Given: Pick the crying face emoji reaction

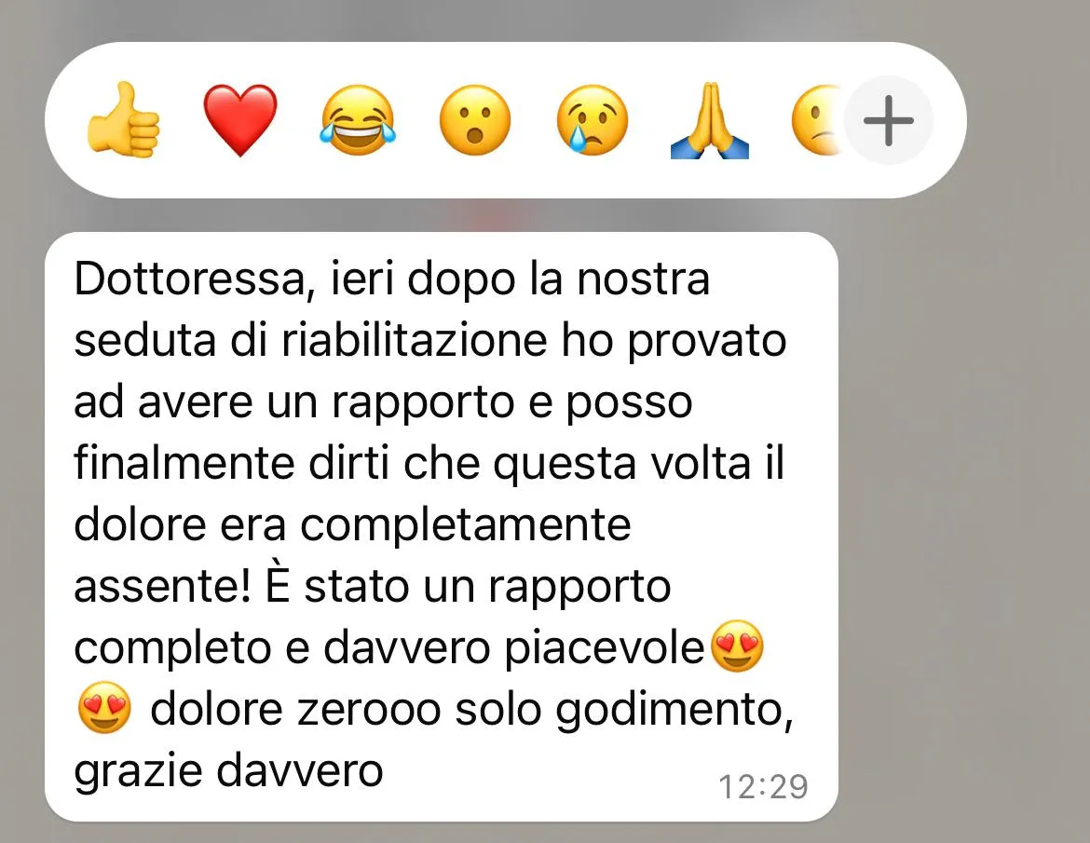Looking at the screenshot, I should click(593, 120).
